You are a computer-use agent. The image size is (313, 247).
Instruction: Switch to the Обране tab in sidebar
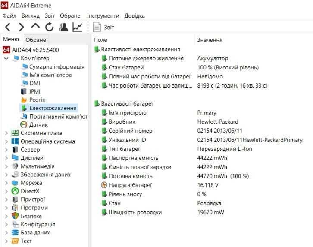[36, 40]
